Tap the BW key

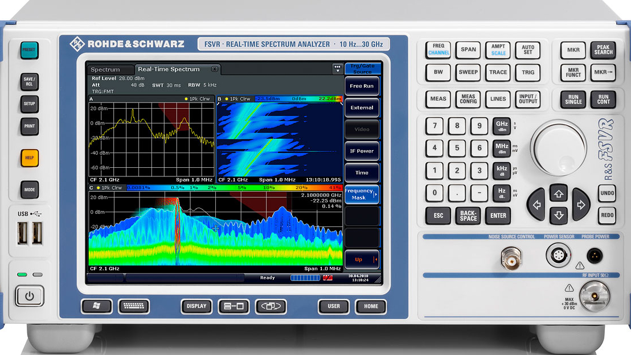pos(439,72)
